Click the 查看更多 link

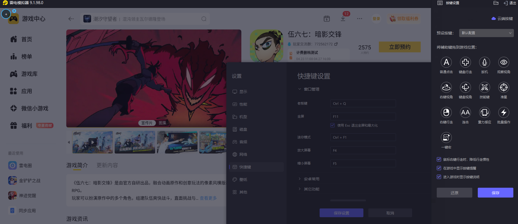tap(208, 198)
